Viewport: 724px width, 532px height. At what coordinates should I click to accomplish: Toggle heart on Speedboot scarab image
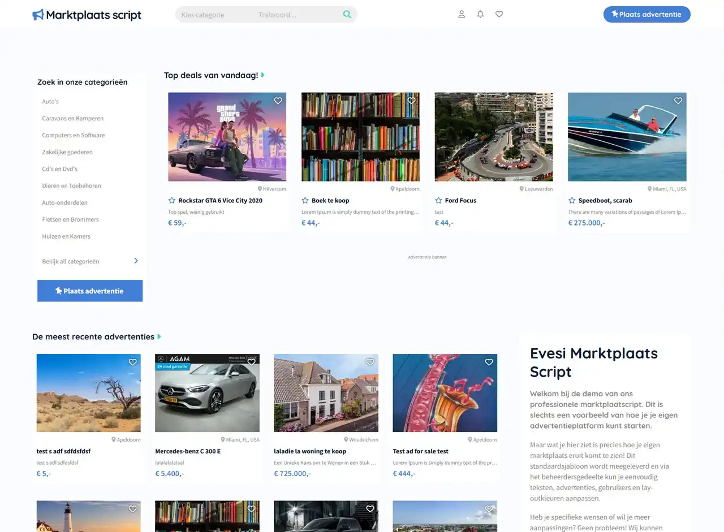click(678, 101)
